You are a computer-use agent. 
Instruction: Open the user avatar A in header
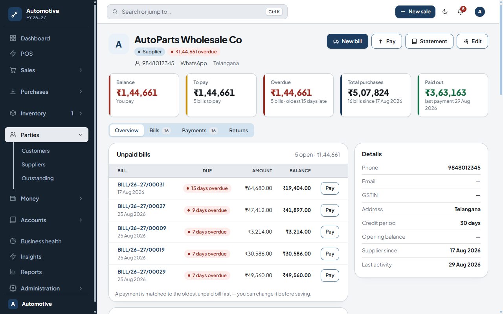(480, 12)
